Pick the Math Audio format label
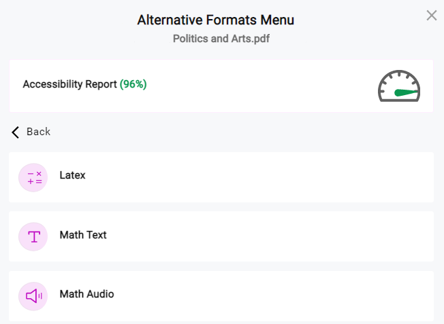The height and width of the screenshot is (324, 444). point(86,294)
